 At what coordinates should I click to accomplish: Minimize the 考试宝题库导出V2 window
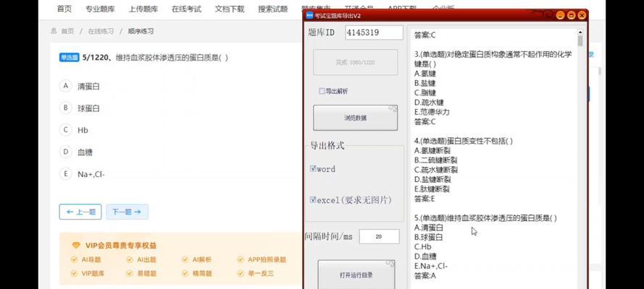[x=560, y=16]
